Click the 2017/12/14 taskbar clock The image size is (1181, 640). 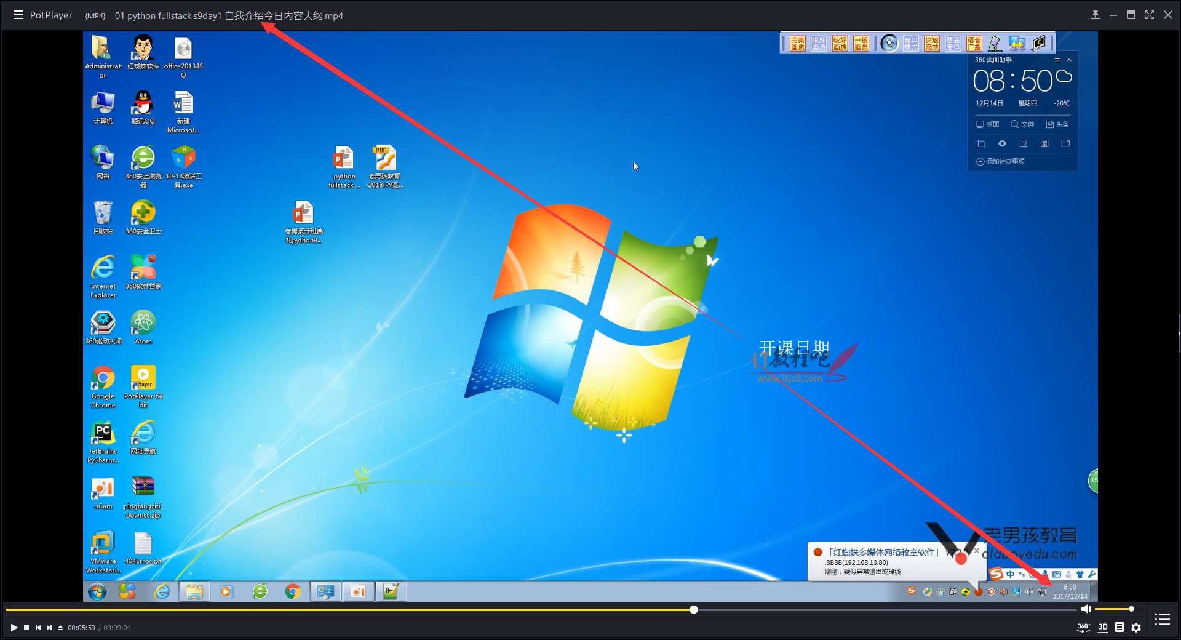[x=1070, y=592]
